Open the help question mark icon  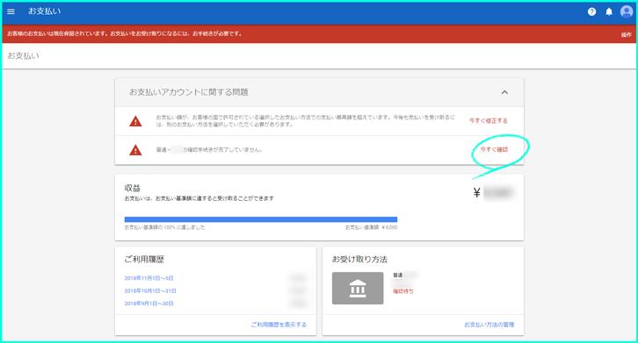click(x=591, y=11)
